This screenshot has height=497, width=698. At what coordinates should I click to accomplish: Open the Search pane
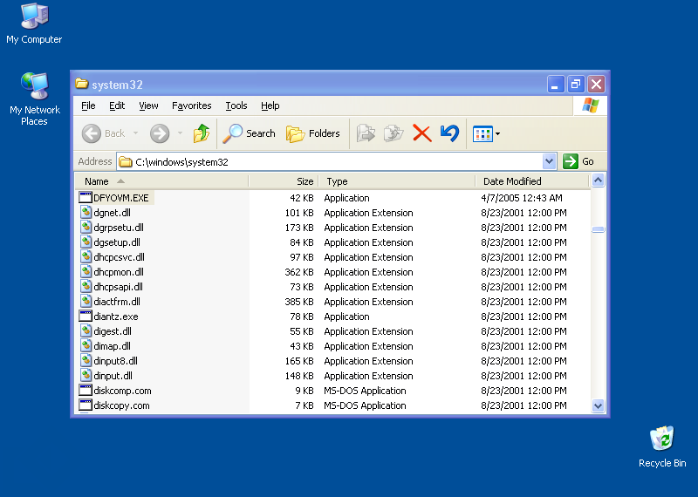[249, 133]
